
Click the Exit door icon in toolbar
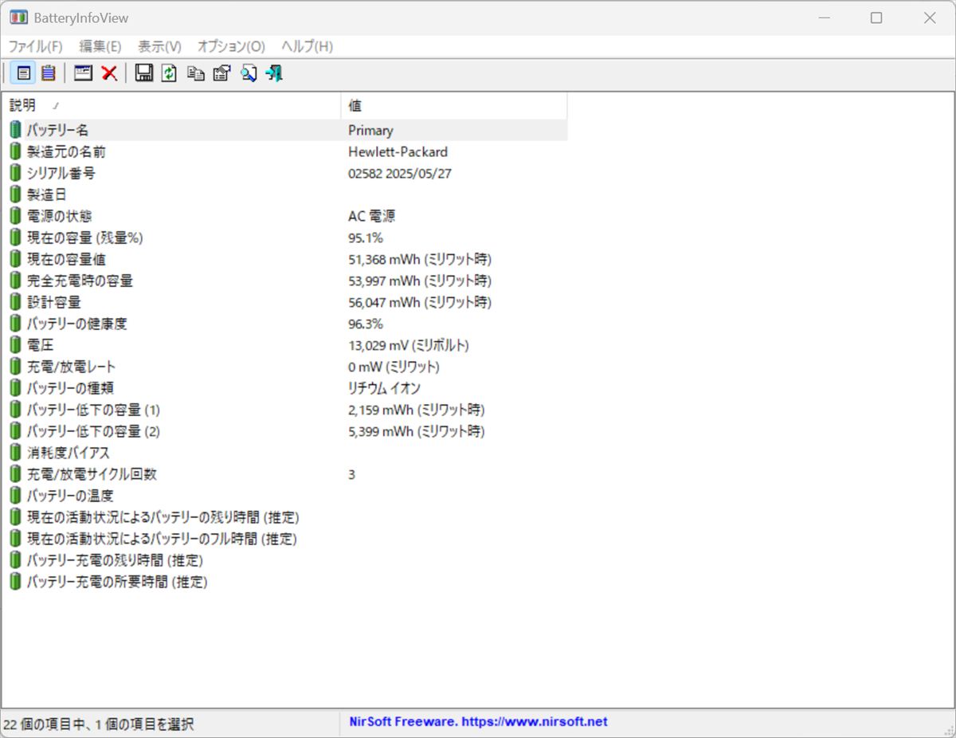274,73
